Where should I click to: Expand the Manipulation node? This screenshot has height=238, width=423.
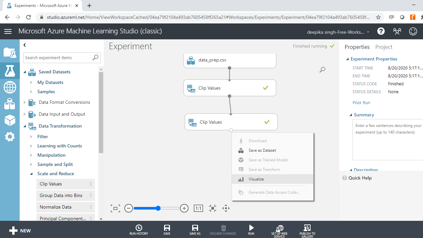click(x=31, y=155)
